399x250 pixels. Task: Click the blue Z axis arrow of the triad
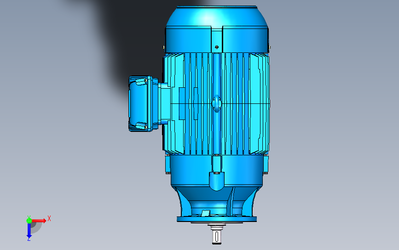(29, 231)
